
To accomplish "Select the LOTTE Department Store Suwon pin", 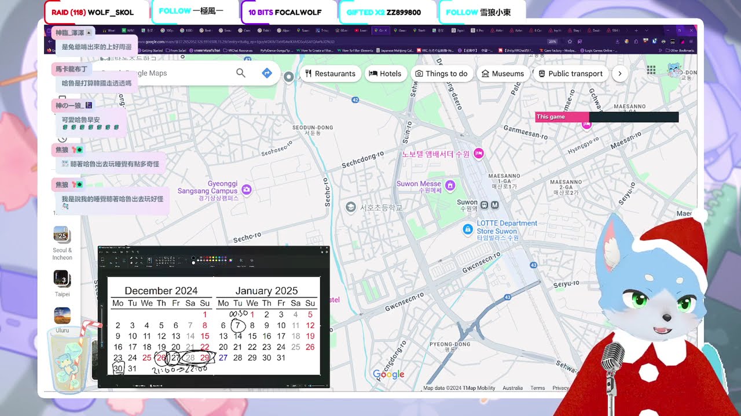I will 468,229.
